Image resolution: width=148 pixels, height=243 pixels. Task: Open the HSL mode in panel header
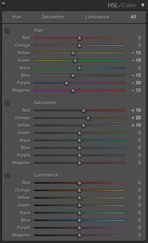pyautogui.click(x=113, y=5)
